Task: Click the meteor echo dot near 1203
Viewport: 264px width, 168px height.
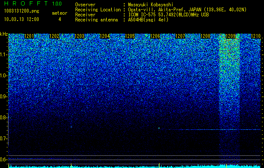Action: 71,127
